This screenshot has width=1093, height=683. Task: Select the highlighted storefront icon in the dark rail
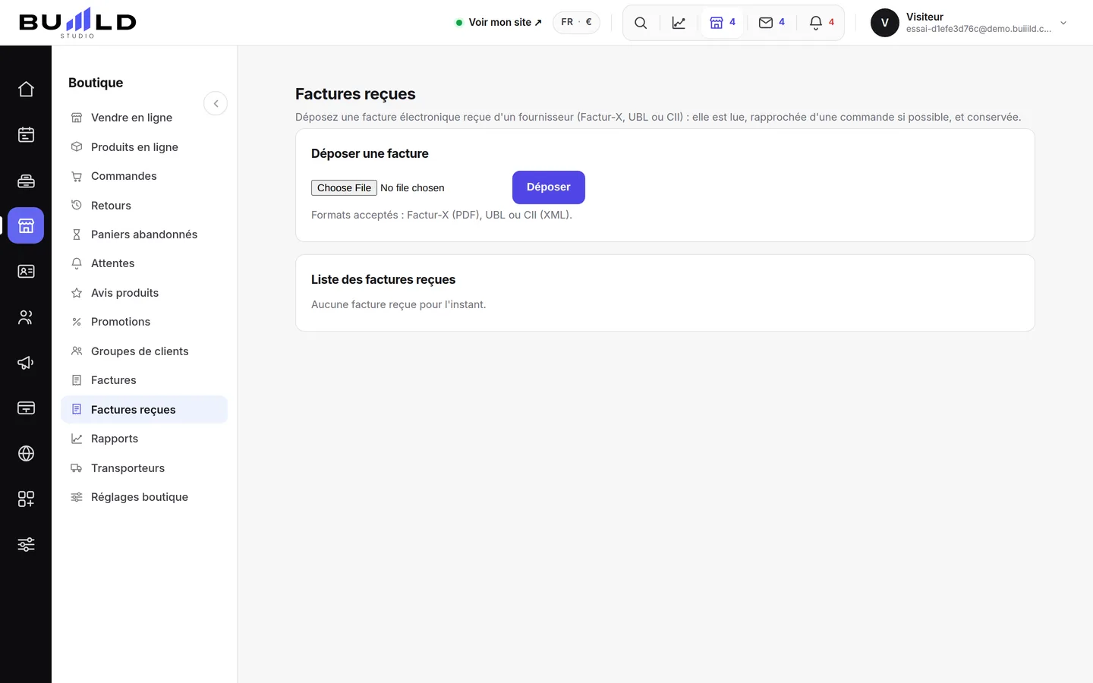26,225
